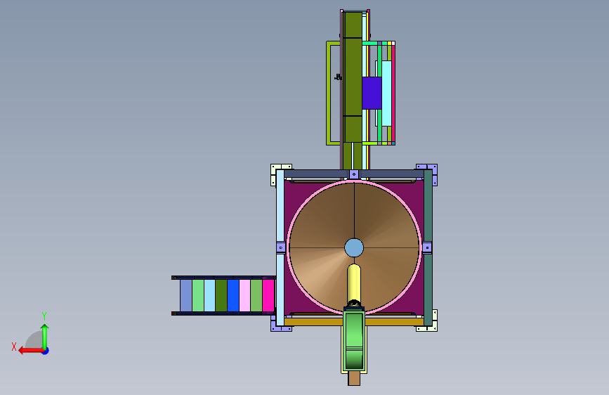Select the indigo block in upper assembly
Image resolution: width=609 pixels, height=395 pixels.
372,93
